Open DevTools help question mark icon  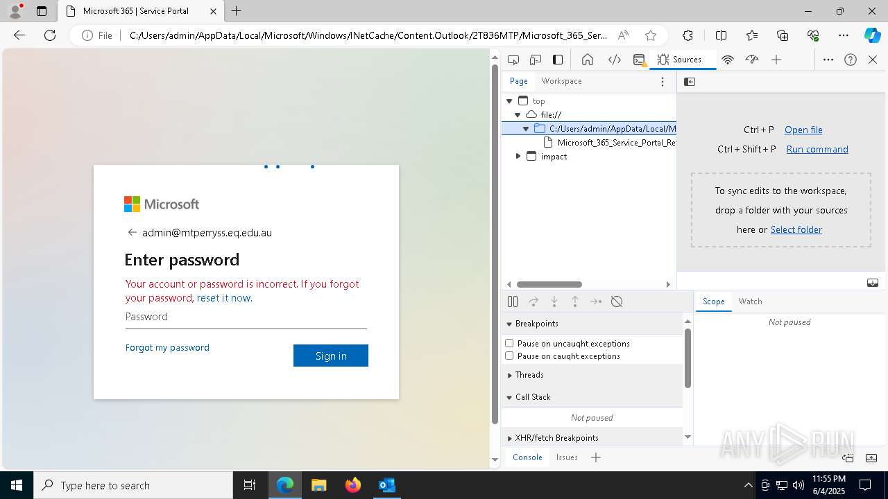point(851,60)
